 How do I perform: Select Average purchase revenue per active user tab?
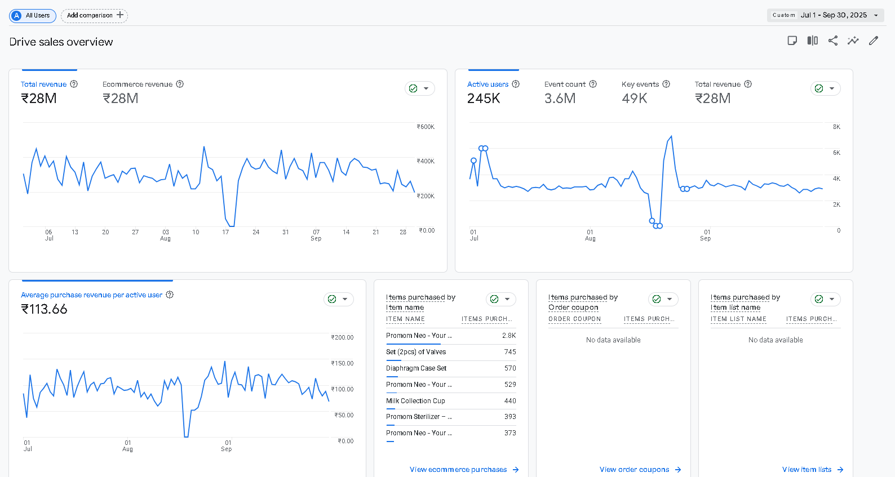97,302
